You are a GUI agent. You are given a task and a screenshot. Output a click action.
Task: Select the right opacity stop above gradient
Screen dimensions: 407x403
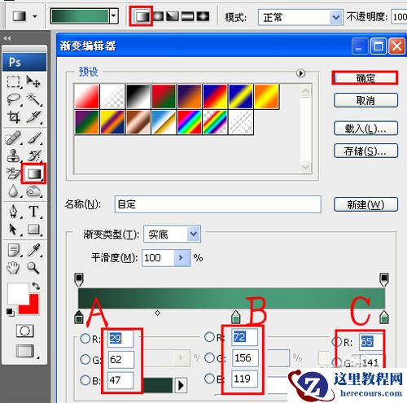pyautogui.click(x=384, y=279)
